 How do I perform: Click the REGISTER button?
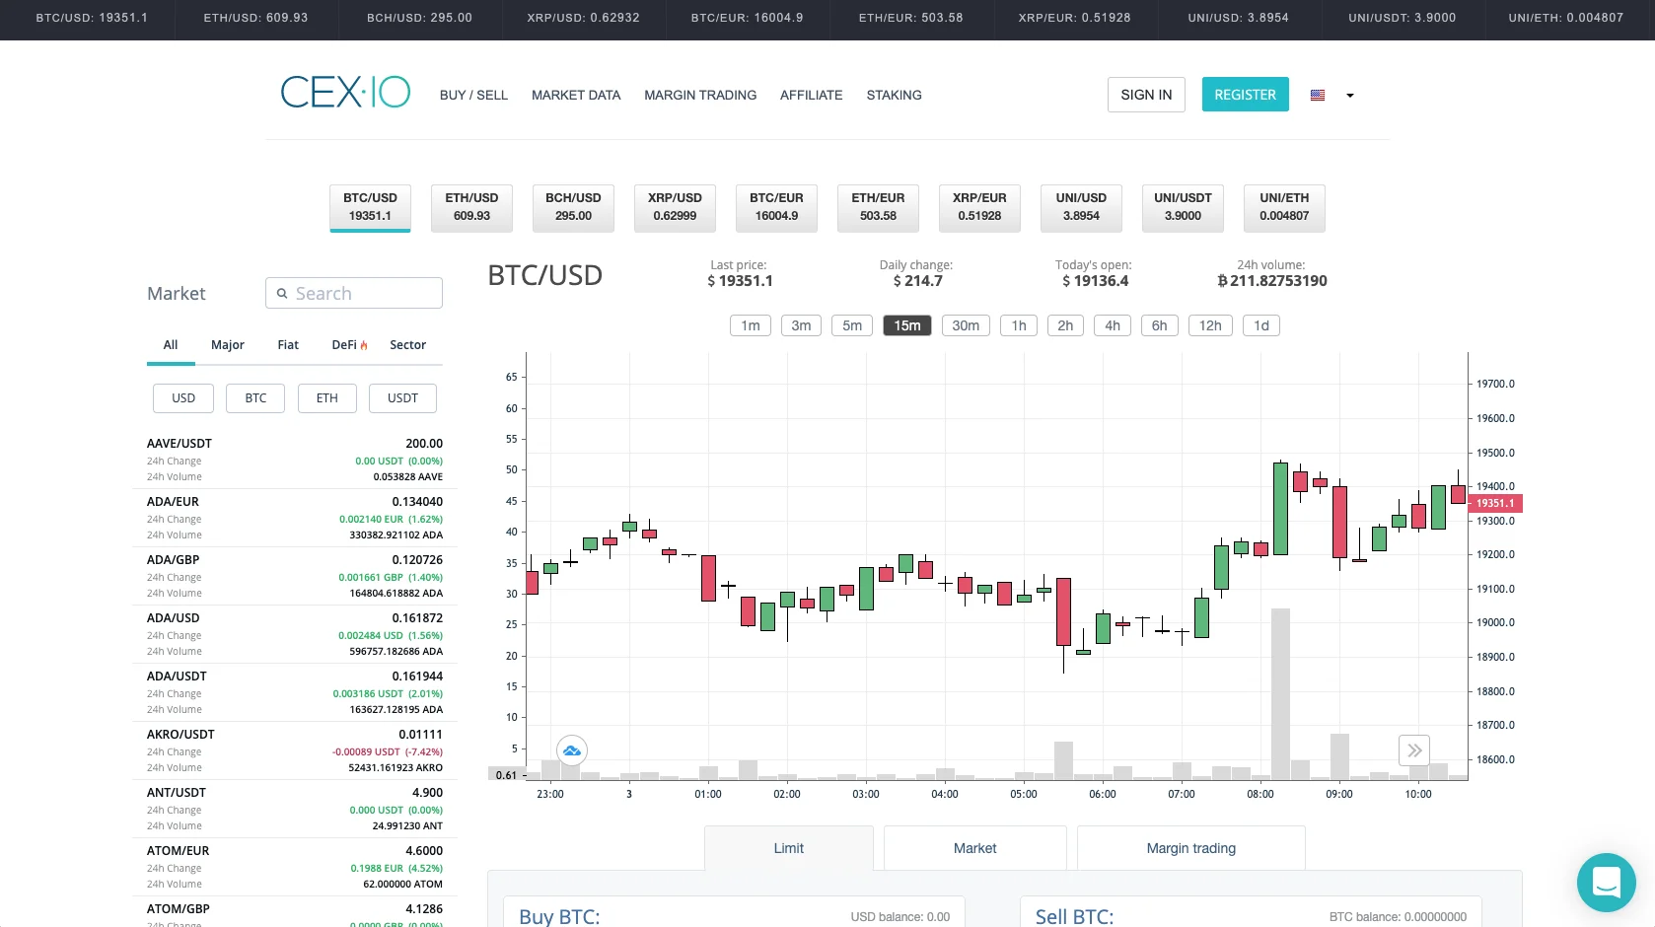point(1245,94)
